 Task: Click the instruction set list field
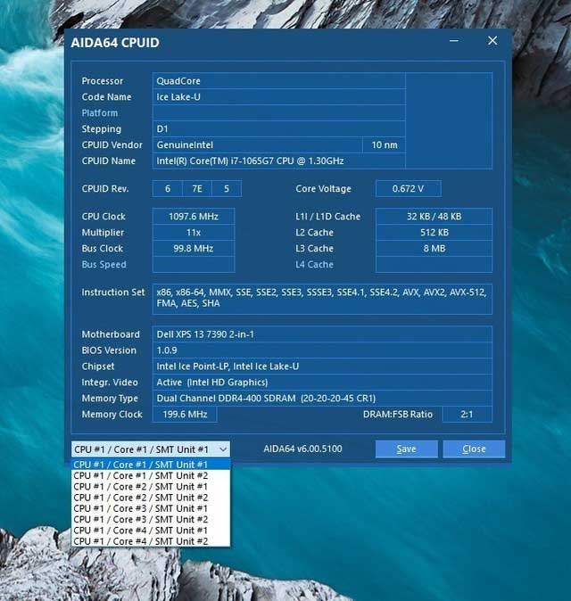tap(322, 299)
